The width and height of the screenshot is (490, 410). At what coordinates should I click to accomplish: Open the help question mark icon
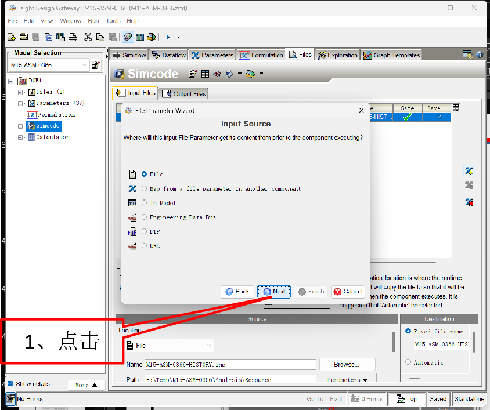(480, 55)
